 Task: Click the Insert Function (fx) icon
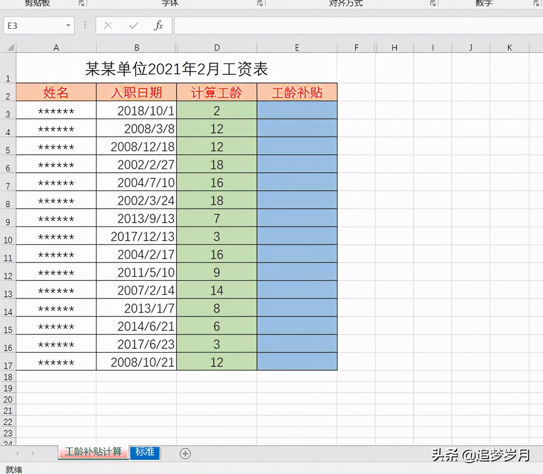point(159,25)
